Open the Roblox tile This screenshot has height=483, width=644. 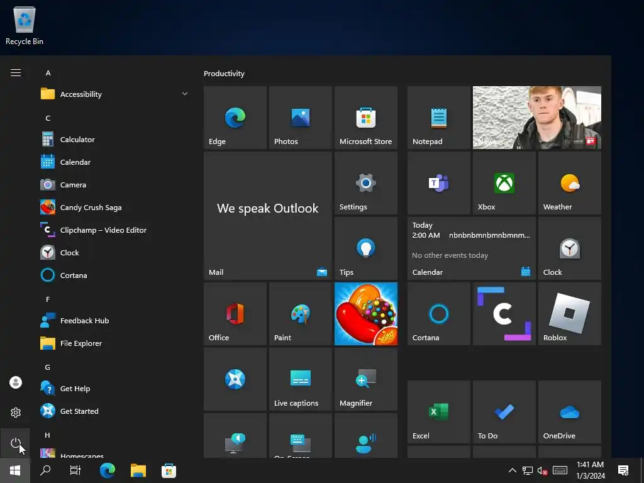click(570, 314)
